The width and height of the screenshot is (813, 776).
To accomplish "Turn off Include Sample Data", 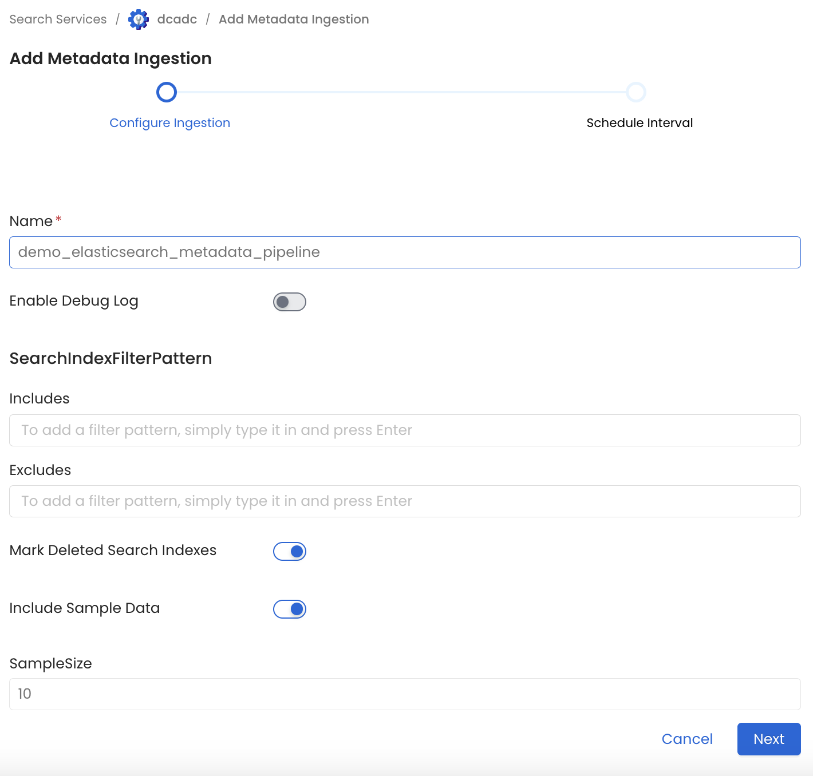I will (289, 609).
